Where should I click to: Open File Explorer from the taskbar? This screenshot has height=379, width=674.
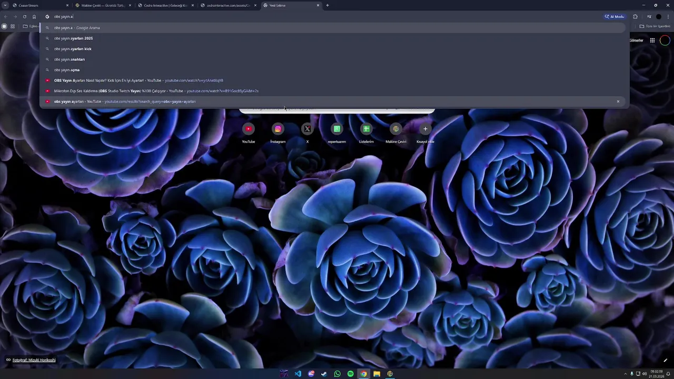coord(376,374)
